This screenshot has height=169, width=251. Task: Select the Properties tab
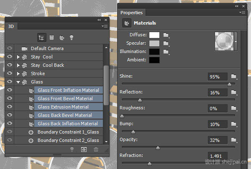point(131,13)
